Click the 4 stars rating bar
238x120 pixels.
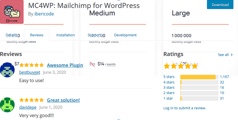coord(199,82)
